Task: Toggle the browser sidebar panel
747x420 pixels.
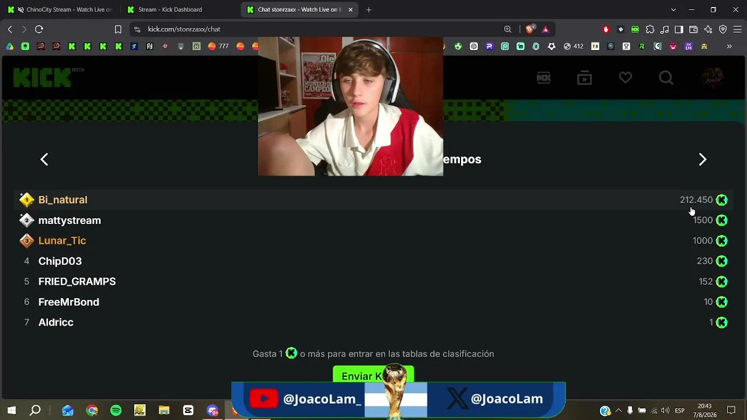Action: click(679, 29)
